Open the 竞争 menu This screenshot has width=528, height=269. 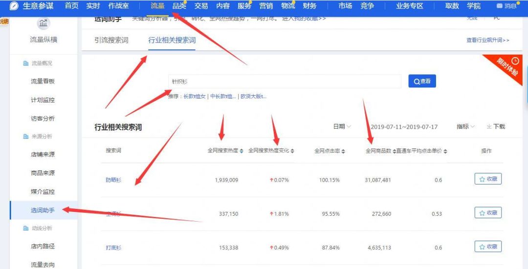coord(367,6)
